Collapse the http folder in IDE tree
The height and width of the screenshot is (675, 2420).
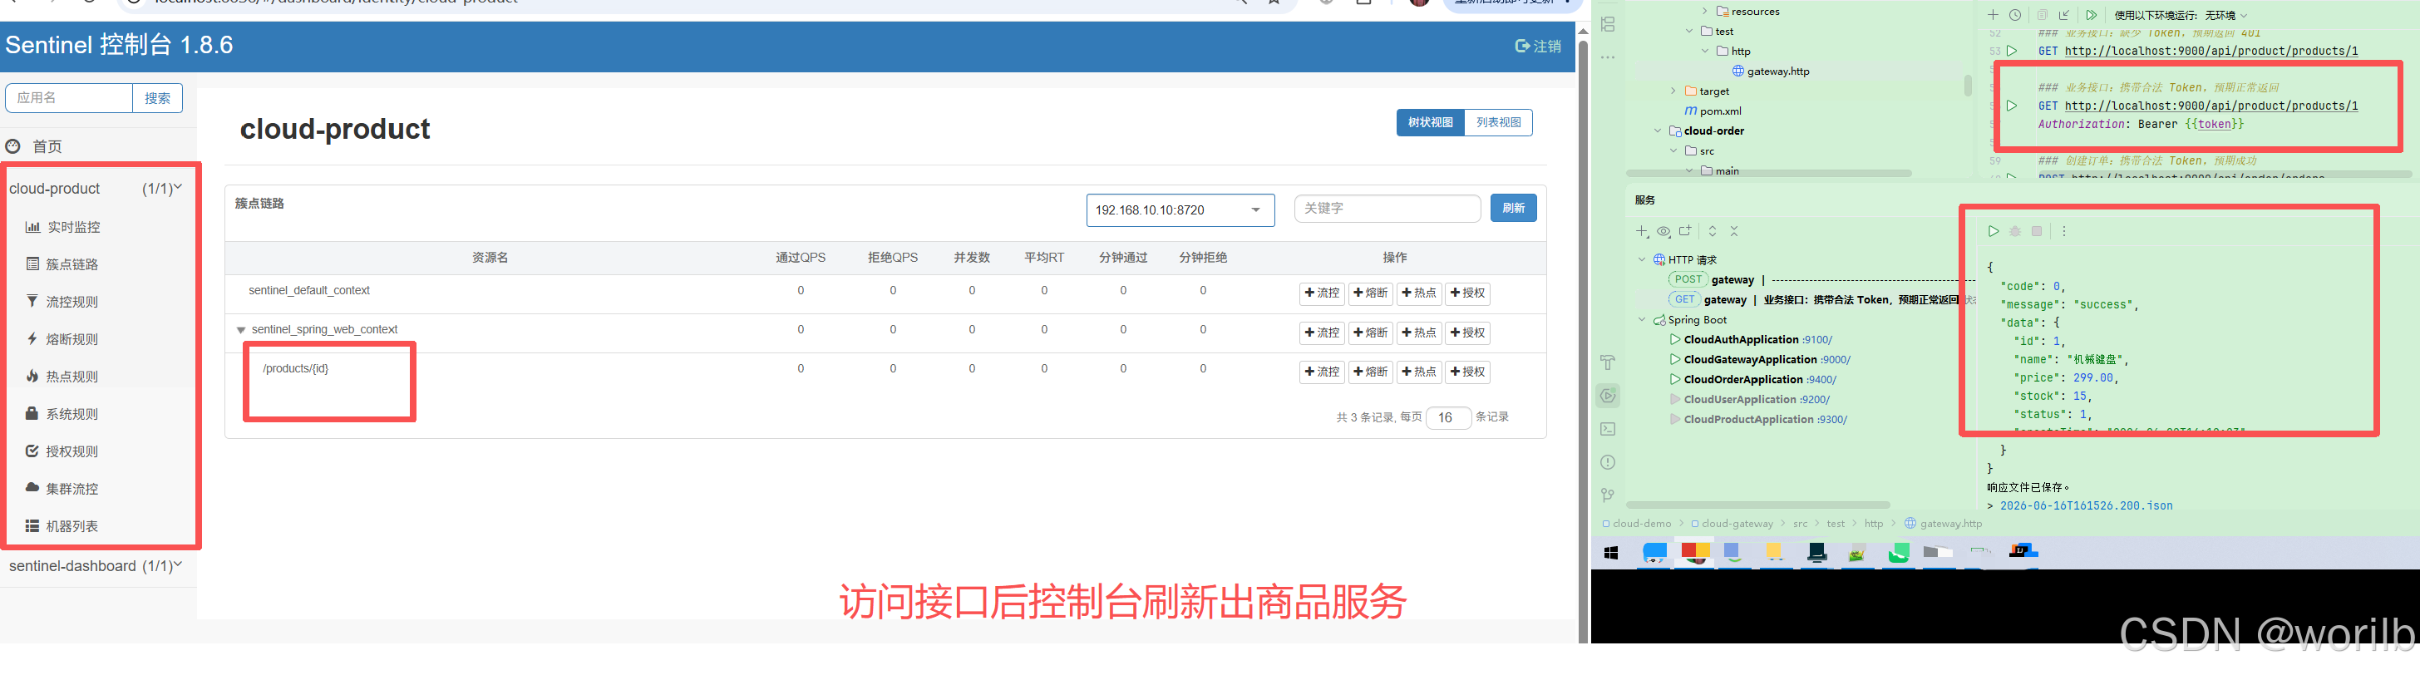click(x=1705, y=51)
